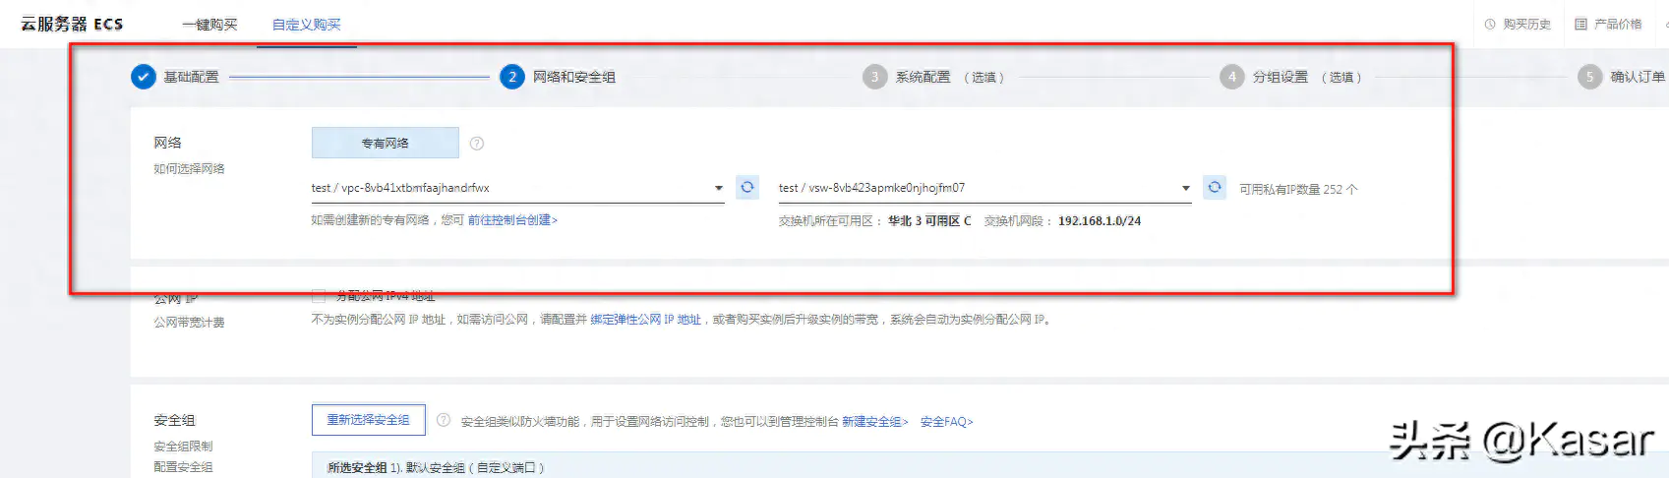Click the 专有网络 network type button
This screenshot has width=1669, height=478.
point(385,144)
